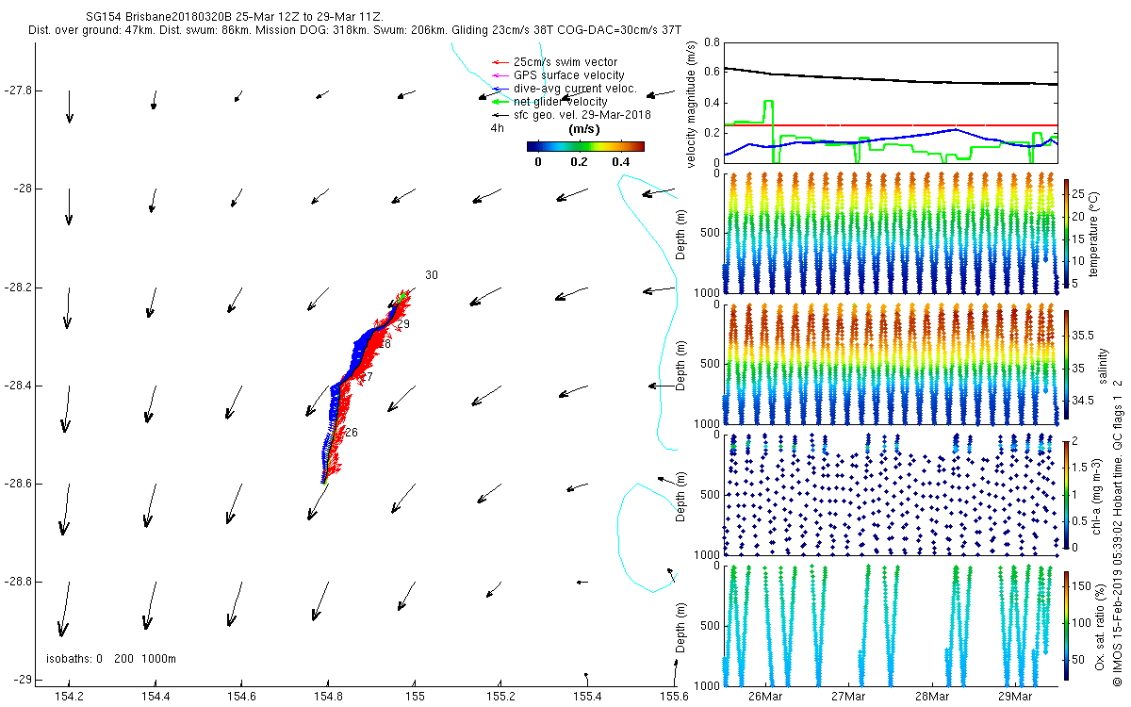Click the '27Mar' date tick on the time axis
The width and height of the screenshot is (1131, 707).
click(848, 696)
